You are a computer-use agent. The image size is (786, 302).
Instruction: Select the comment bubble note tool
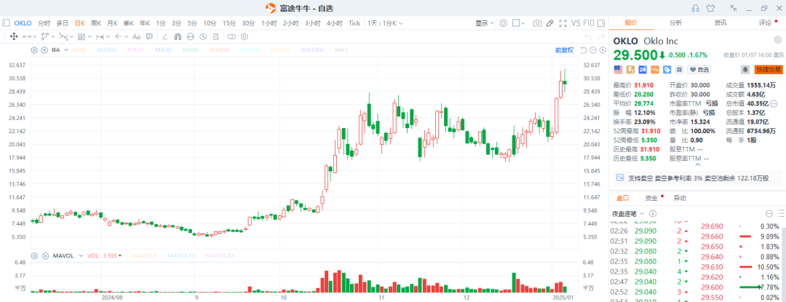click(149, 36)
